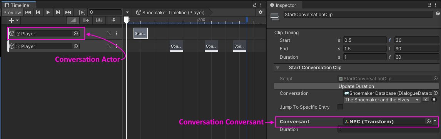Screen dimensions: 441x139
Task: Open object picker for Script field
Action: [x=435, y=79]
